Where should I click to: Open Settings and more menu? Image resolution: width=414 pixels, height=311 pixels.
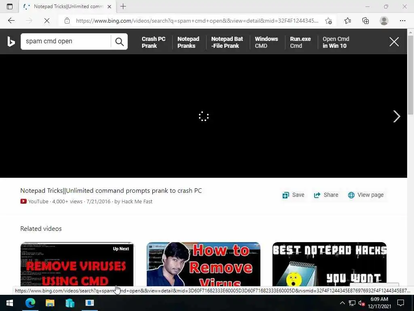click(402, 21)
